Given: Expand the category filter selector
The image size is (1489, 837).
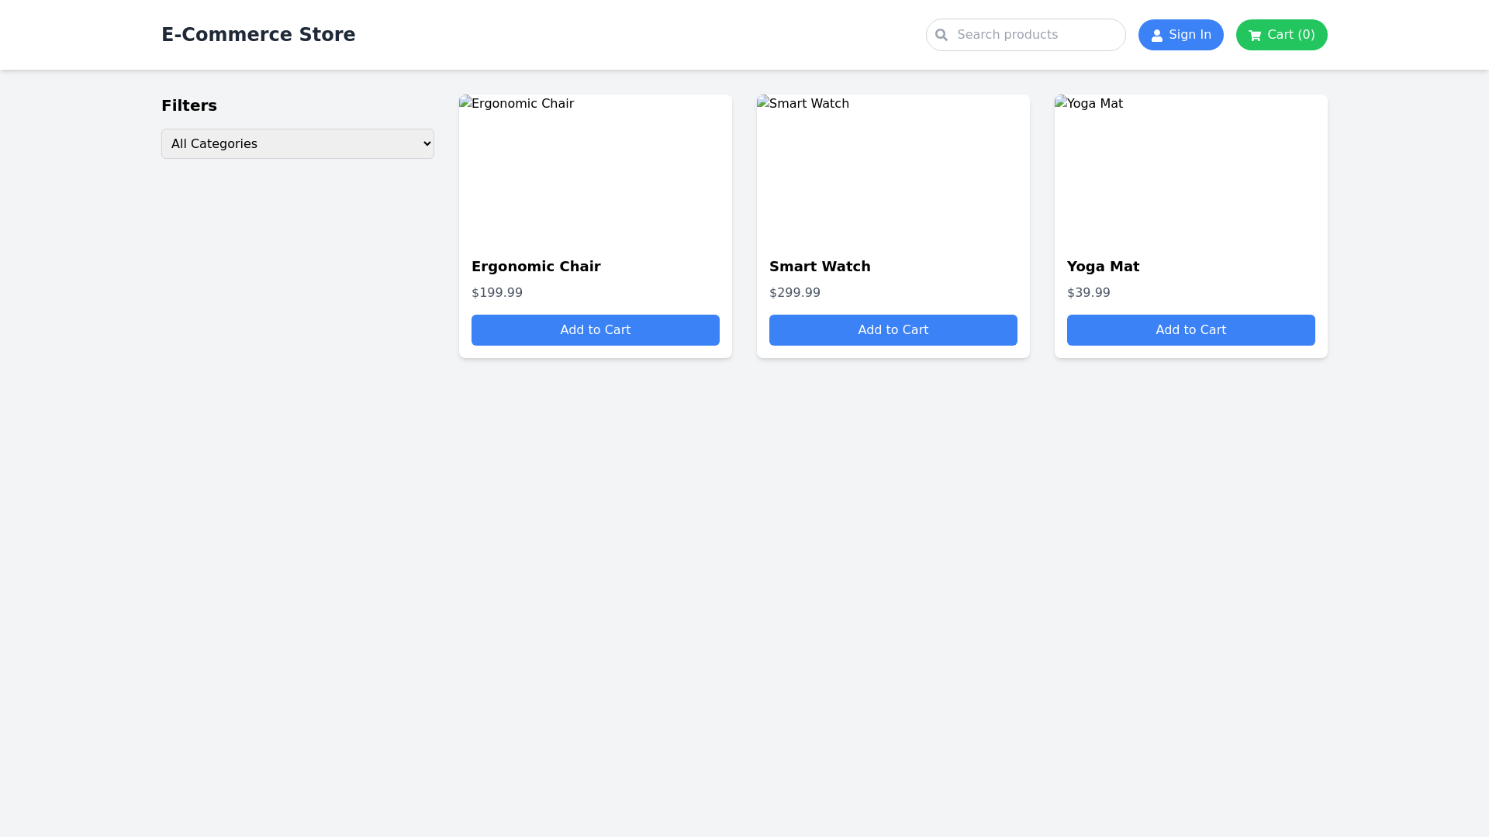Looking at the screenshot, I should (297, 143).
